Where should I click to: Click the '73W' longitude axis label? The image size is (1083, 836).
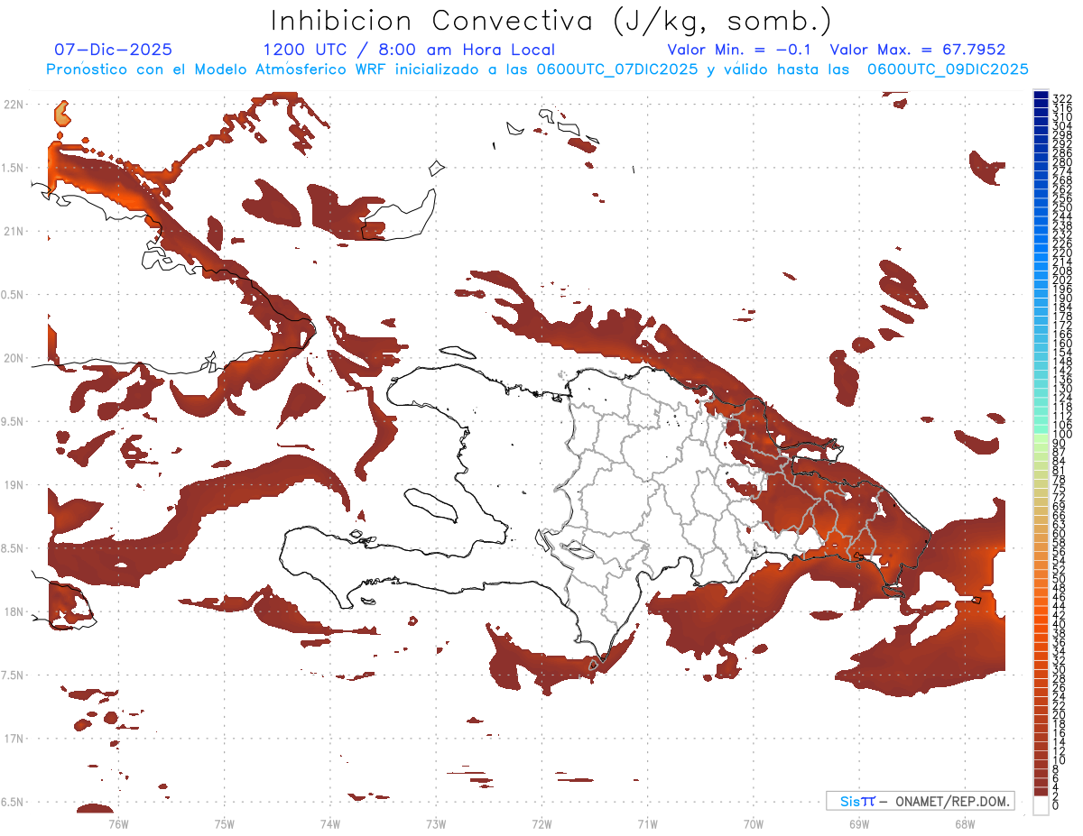point(436,824)
